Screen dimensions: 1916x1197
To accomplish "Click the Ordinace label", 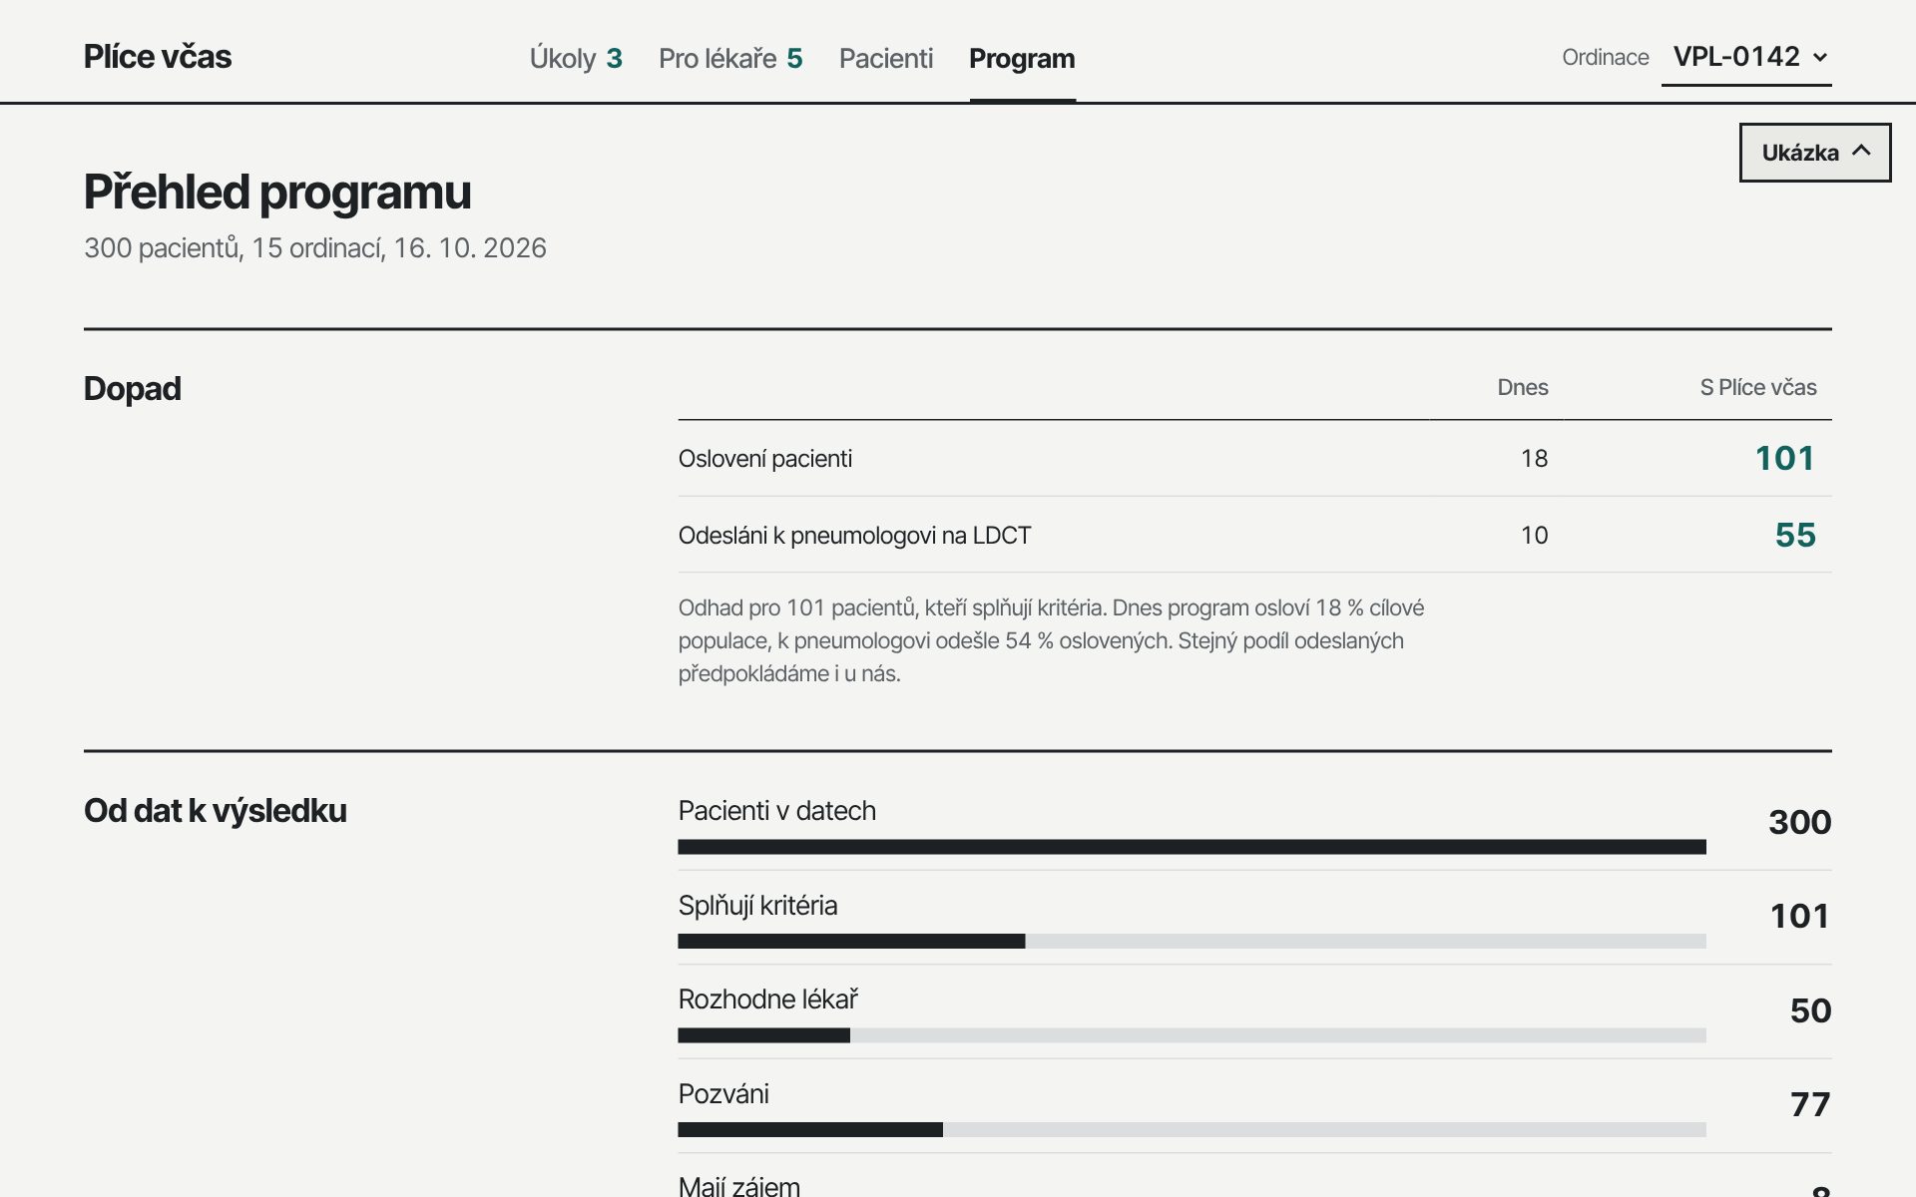I will click(1606, 57).
